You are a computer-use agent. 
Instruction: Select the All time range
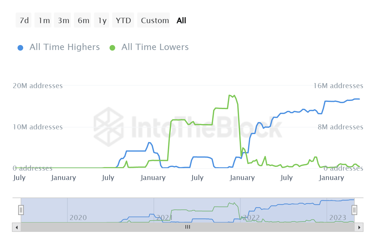coord(181,21)
